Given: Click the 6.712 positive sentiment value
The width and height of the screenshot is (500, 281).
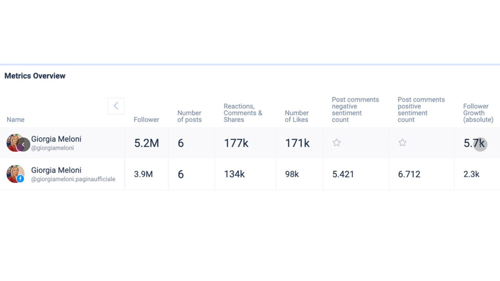Looking at the screenshot, I should point(409,175).
